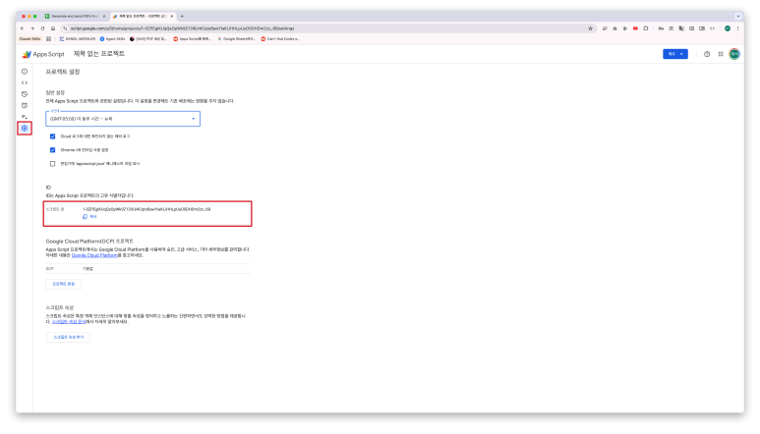
Task: Open Google apps grid launcher
Action: point(721,54)
